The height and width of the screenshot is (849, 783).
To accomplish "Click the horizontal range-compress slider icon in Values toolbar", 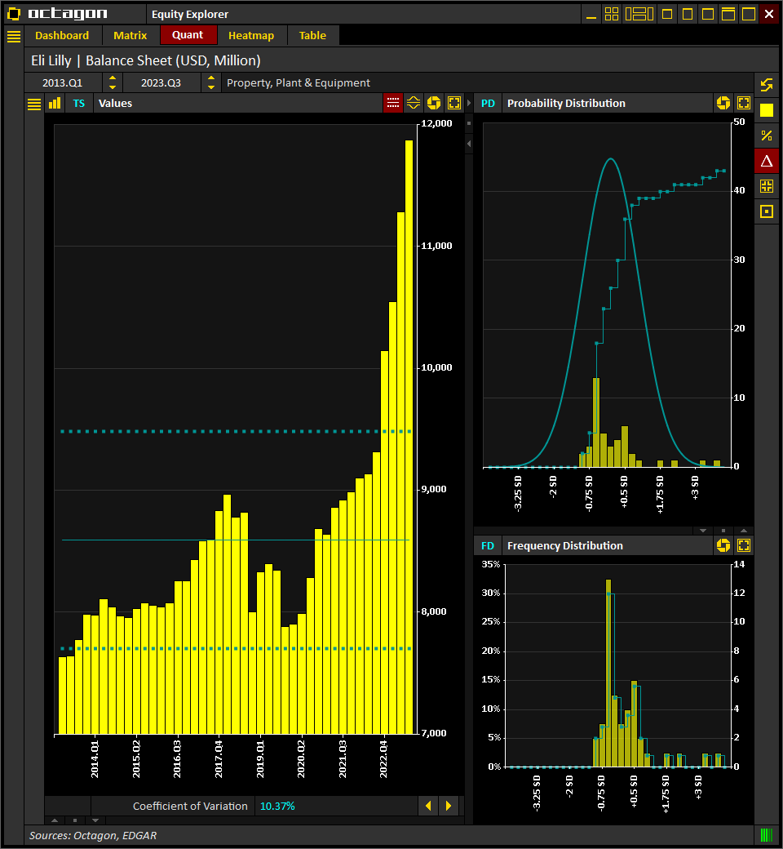I will tap(413, 103).
